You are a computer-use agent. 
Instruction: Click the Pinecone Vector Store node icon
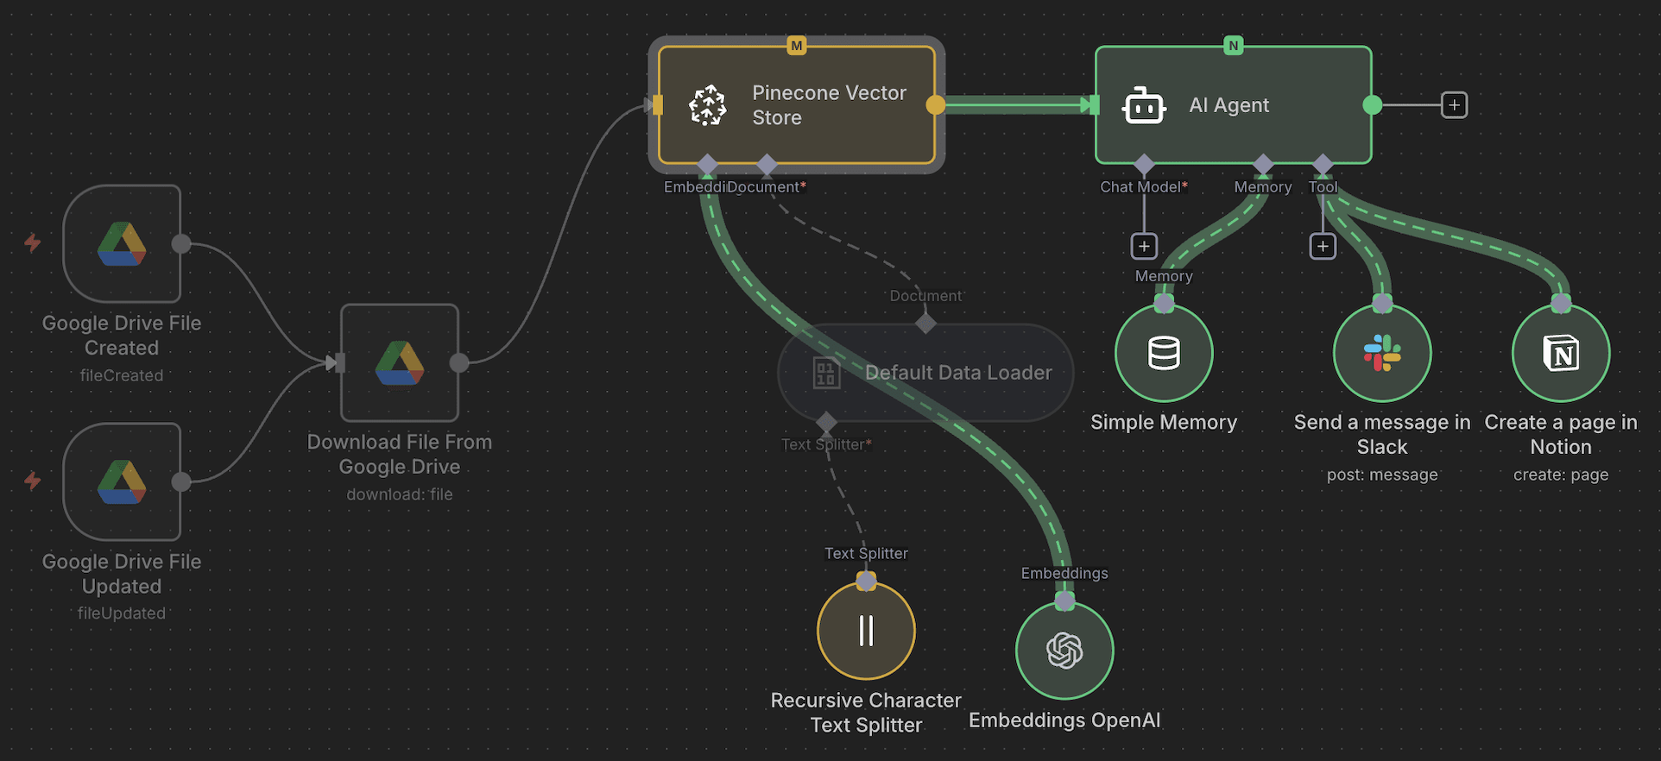pyautogui.click(x=708, y=105)
